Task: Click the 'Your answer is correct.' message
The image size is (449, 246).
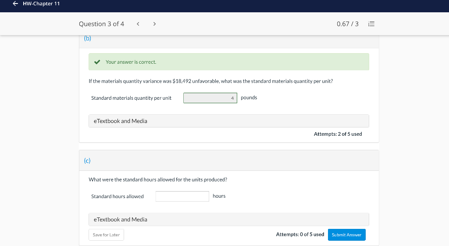Action: pos(131,62)
